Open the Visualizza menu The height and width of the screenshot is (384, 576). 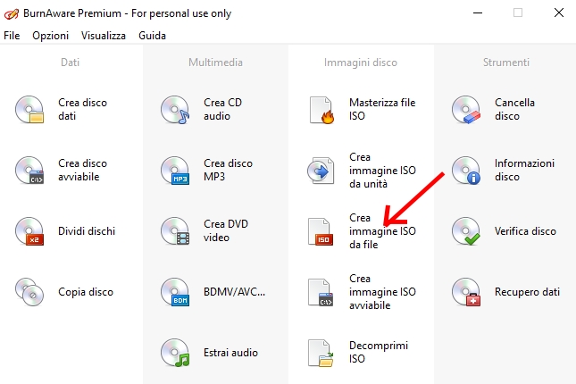104,36
